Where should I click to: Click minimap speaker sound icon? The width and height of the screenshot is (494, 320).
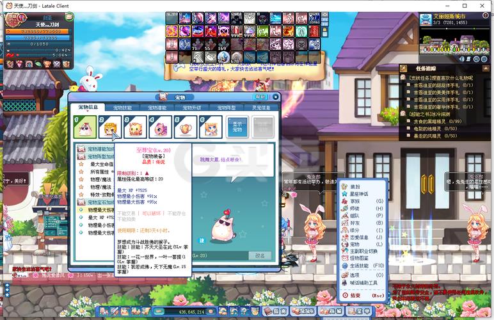coord(462,59)
